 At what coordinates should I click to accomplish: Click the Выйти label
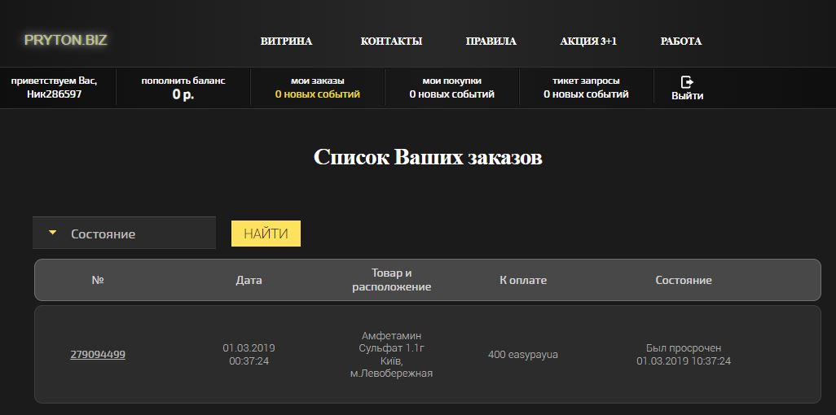[687, 96]
